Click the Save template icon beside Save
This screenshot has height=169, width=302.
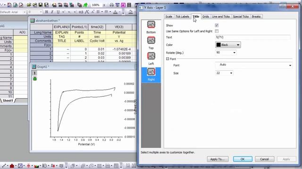coord(46,5)
